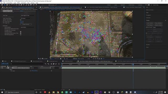
Task: Open the layer Parent & Link dropdown
Action: [x=55, y=68]
